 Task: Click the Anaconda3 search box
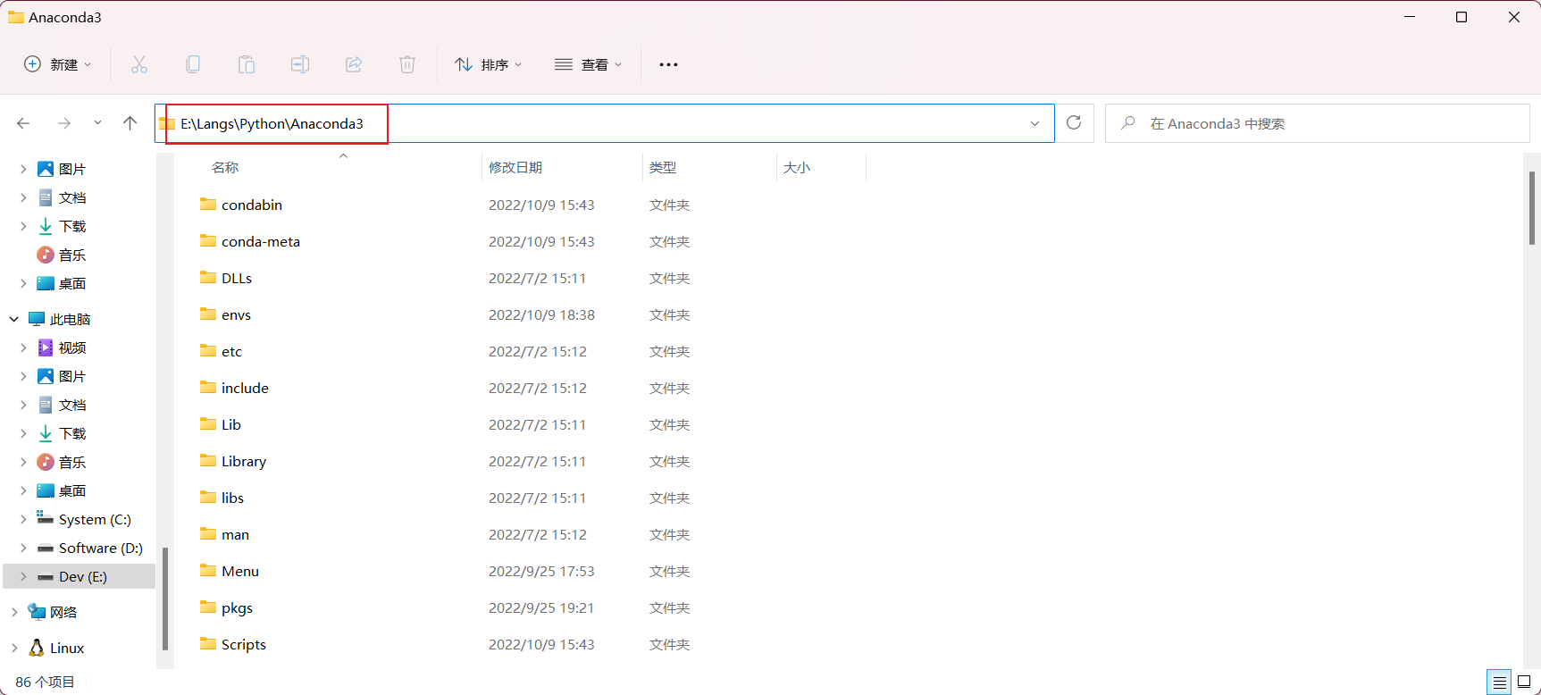tap(1317, 123)
